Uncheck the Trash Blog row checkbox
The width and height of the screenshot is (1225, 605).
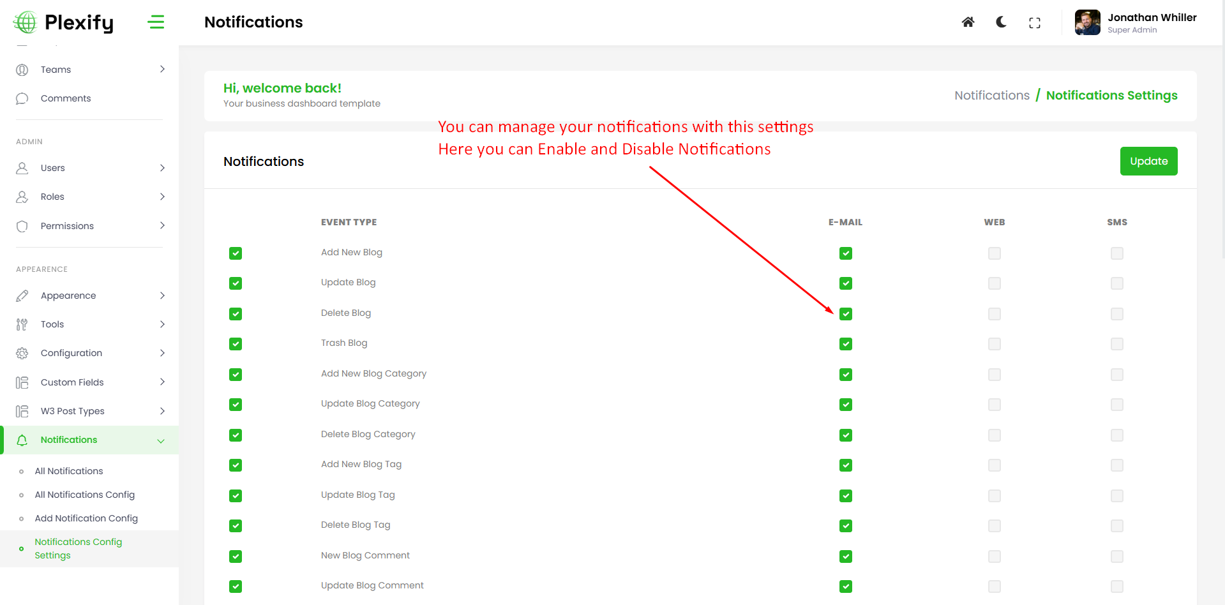tap(236, 344)
